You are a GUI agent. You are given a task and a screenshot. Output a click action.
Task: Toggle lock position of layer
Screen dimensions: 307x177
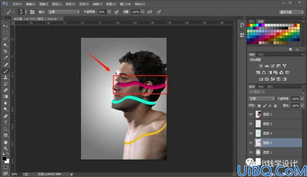[x=270, y=106]
